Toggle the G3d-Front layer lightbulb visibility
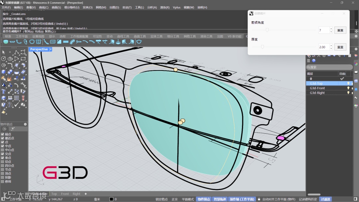The image size is (359, 202). point(348,88)
